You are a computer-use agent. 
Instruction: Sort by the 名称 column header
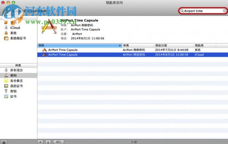pos(79,45)
